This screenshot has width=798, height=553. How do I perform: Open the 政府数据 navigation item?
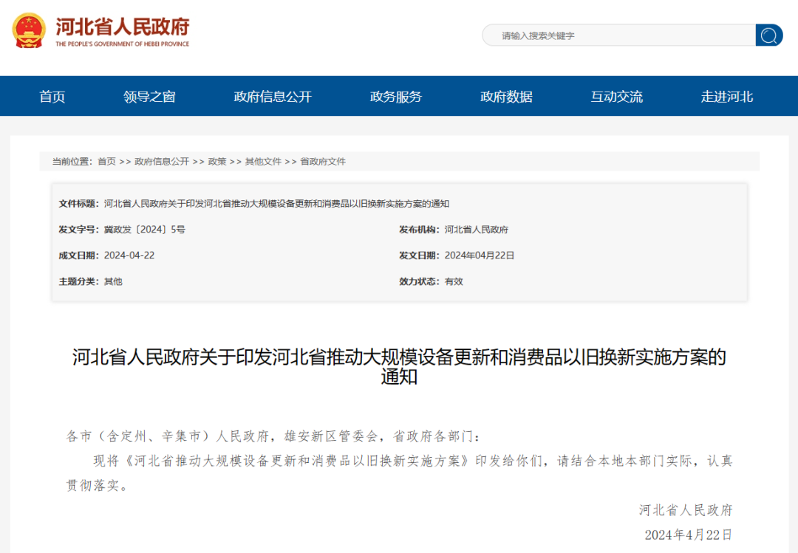coord(506,97)
